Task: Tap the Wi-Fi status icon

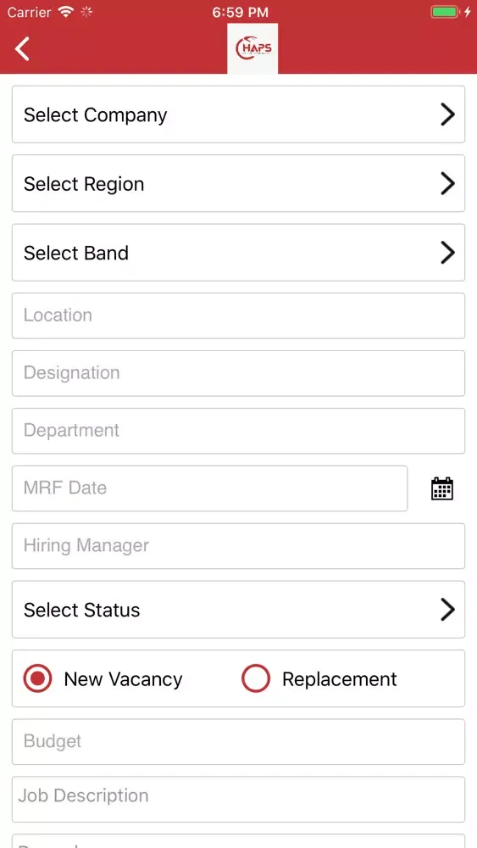Action: (66, 12)
